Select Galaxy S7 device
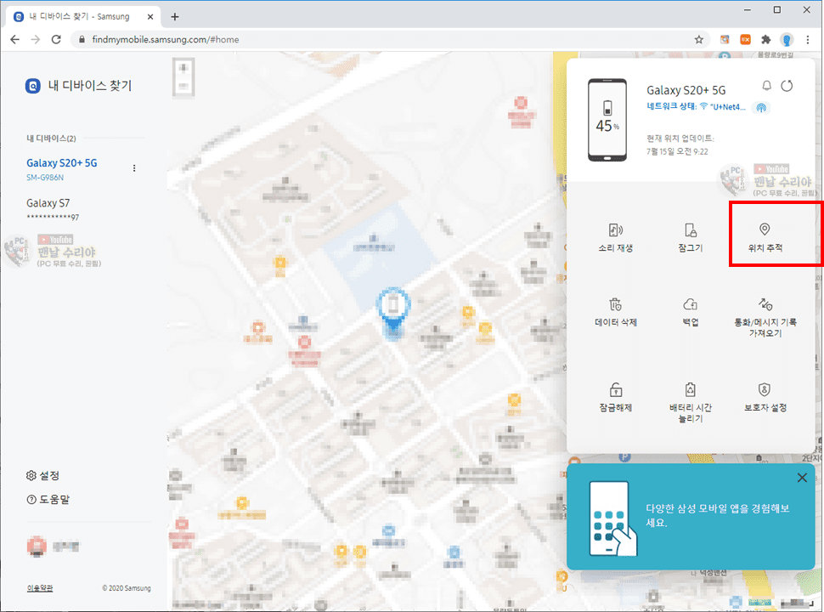 (53, 209)
